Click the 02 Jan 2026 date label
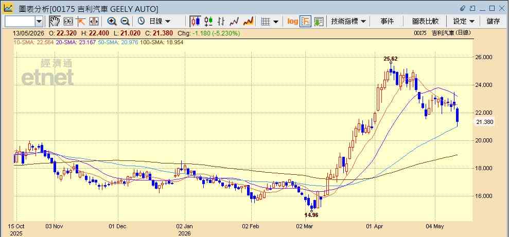This screenshot has width=509, height=237. [x=185, y=229]
